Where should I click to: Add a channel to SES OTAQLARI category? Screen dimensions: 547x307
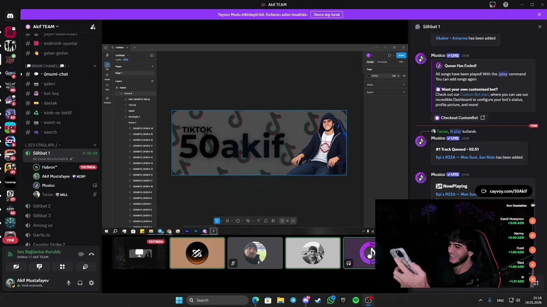95,145
